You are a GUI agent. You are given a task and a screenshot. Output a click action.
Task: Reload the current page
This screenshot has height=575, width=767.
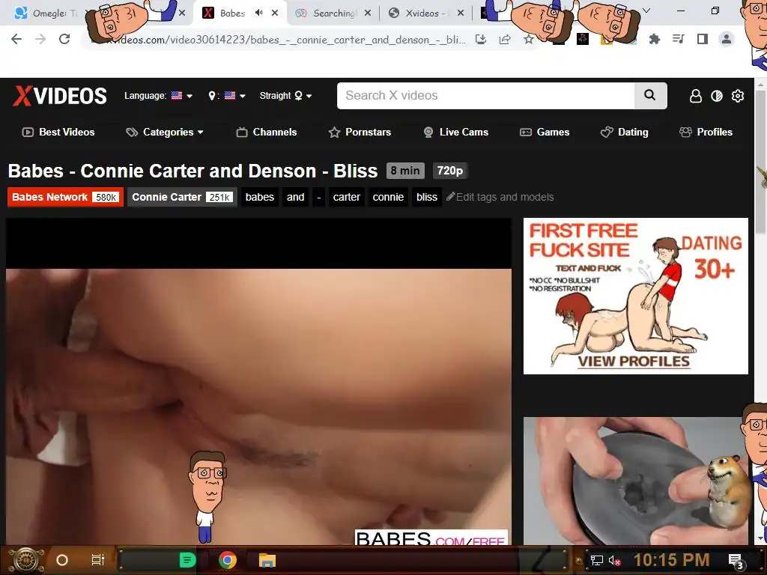pos(64,39)
